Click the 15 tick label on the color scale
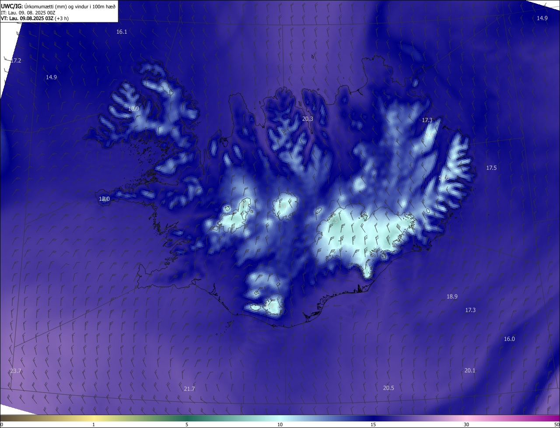Screen dimensions: 560x428 pyautogui.click(x=373, y=425)
